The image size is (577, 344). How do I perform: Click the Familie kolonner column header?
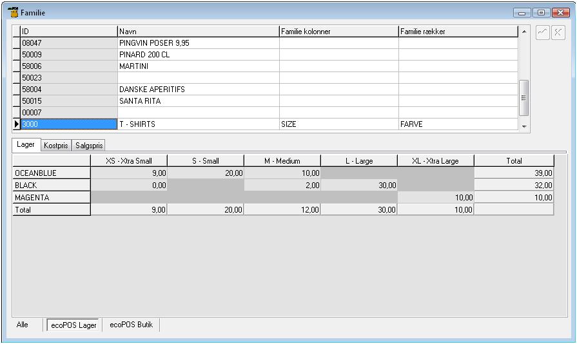pyautogui.click(x=338, y=31)
